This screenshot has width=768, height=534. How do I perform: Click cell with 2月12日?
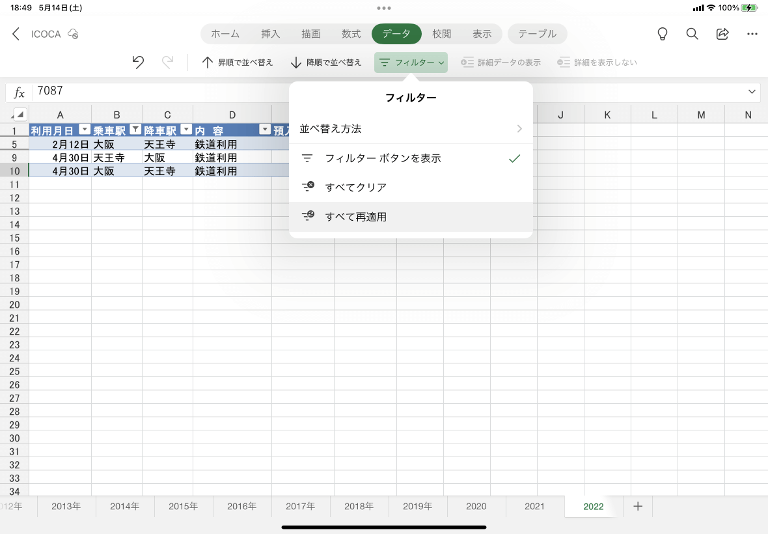pos(61,145)
